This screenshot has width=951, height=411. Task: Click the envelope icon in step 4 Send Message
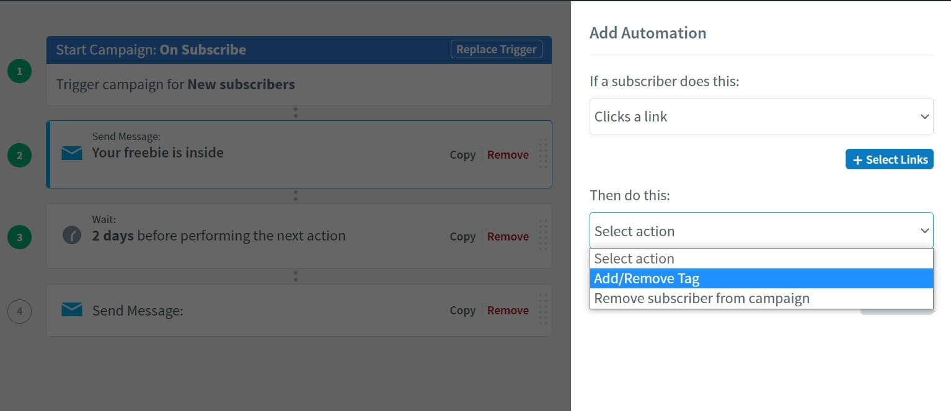click(72, 309)
